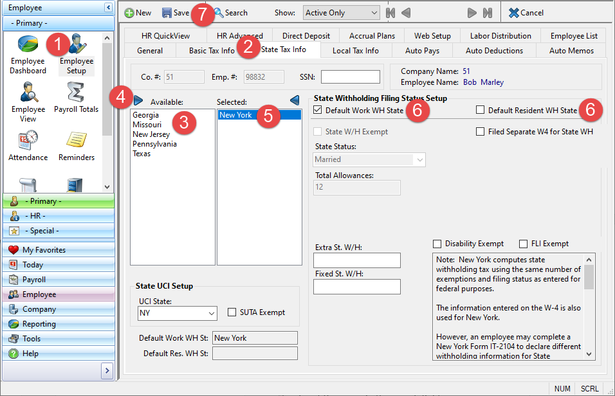Open the Today section
The height and width of the screenshot is (396, 615).
(59, 265)
